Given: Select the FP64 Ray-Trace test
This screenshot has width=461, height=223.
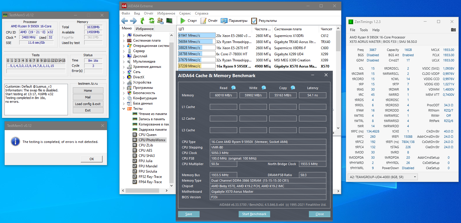Looking at the screenshot, I should 150,182.
